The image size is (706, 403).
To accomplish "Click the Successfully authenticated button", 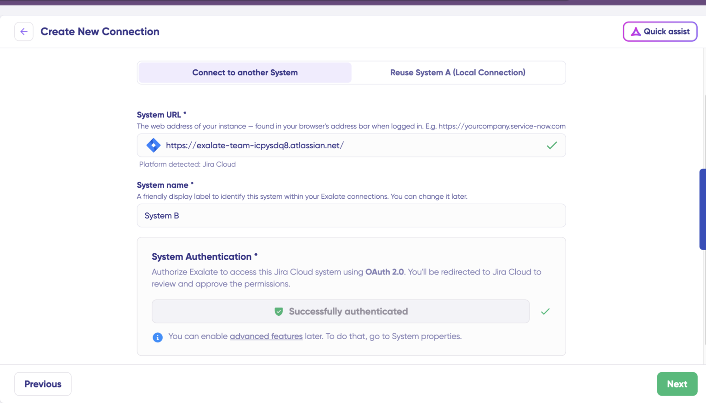I will pos(341,311).
